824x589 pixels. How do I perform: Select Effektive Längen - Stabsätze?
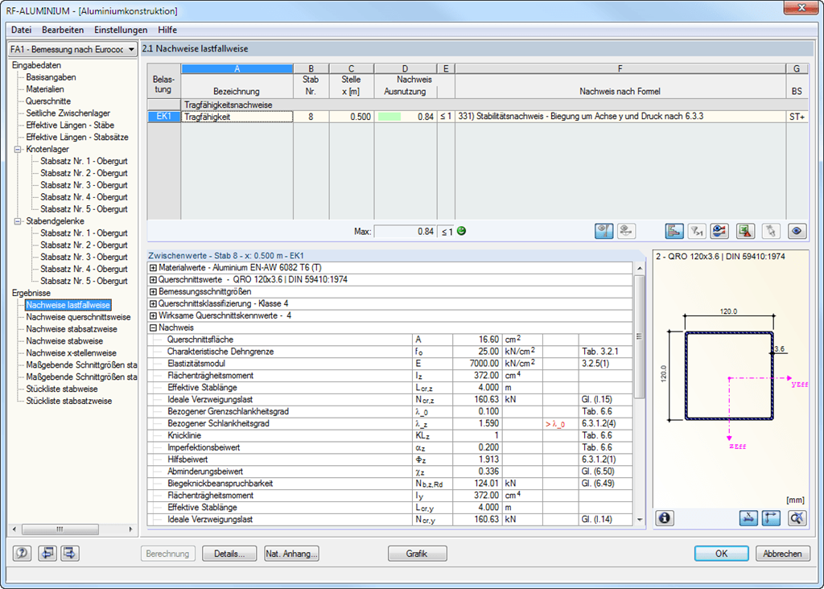pos(76,137)
